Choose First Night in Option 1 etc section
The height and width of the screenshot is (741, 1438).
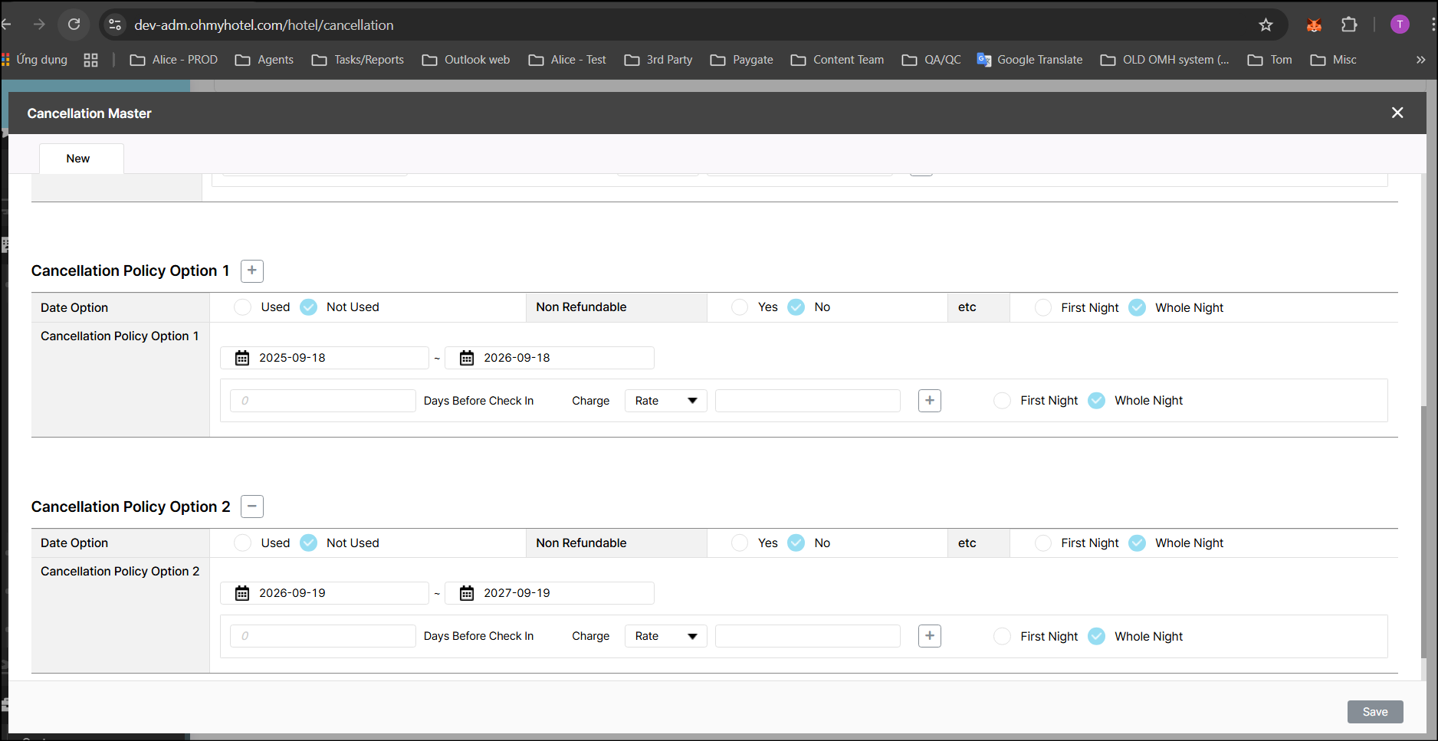(x=1043, y=308)
